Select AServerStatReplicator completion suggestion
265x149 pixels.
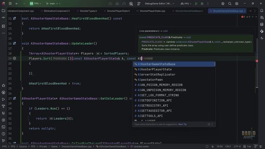point(174,74)
